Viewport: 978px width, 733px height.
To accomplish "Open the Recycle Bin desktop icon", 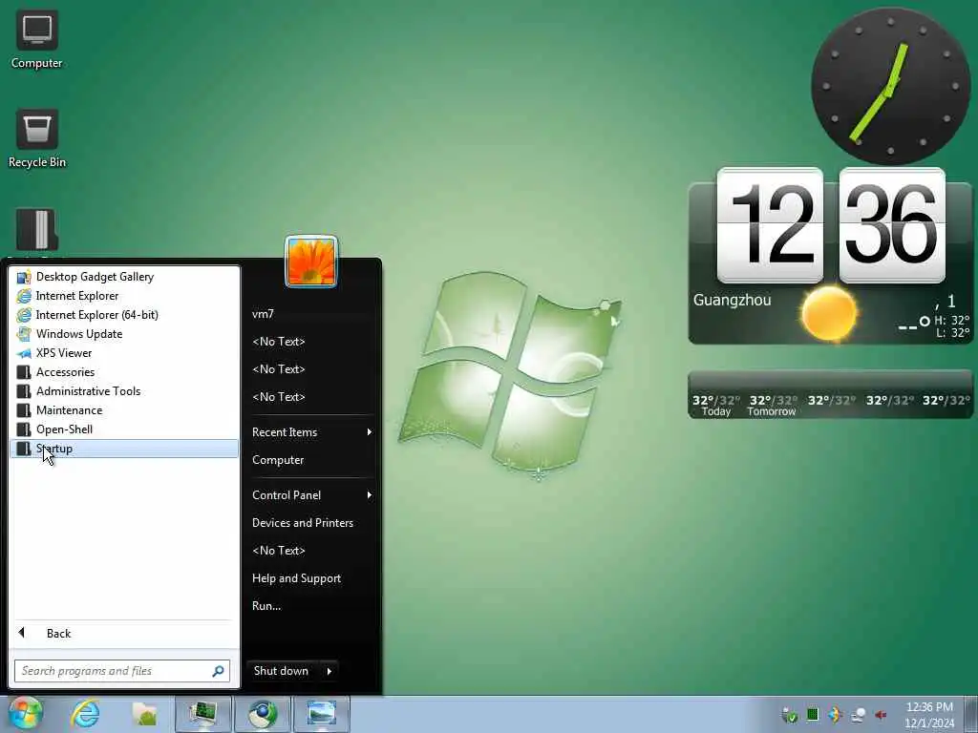I will (x=37, y=139).
